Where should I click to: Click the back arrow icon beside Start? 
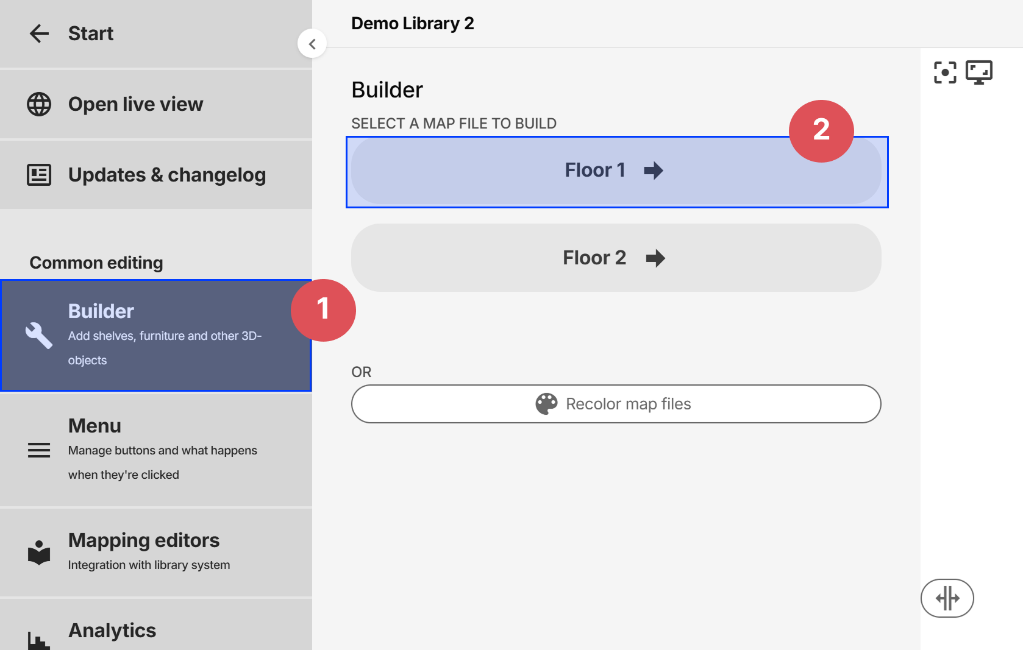tap(39, 34)
